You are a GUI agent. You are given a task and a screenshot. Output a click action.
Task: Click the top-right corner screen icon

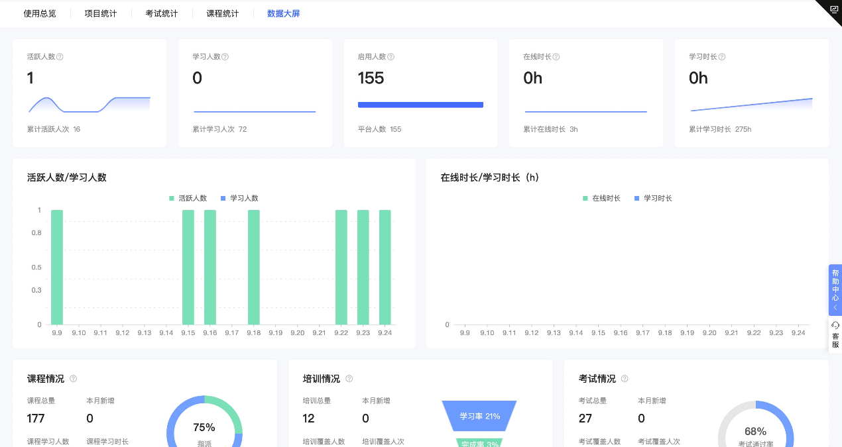point(833,8)
